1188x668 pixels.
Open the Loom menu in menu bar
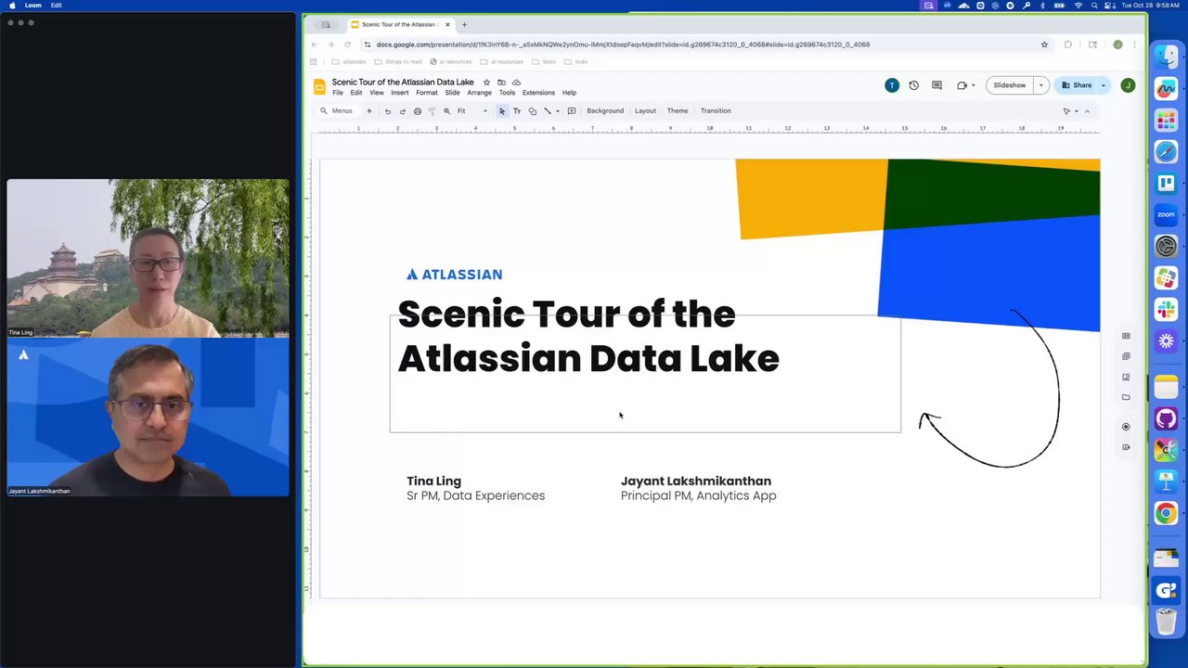click(x=33, y=6)
